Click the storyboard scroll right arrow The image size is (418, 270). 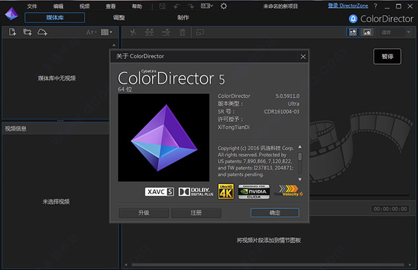pyautogui.click(x=410, y=265)
